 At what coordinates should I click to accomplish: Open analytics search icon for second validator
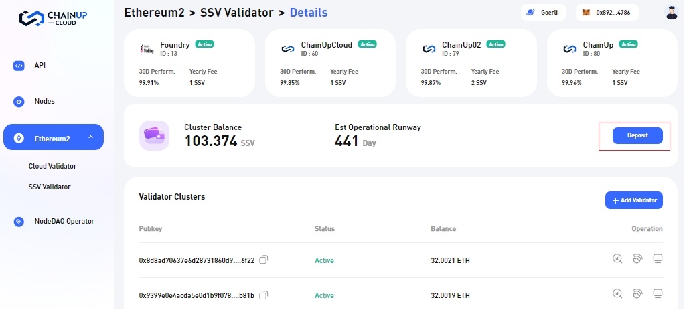click(x=617, y=293)
